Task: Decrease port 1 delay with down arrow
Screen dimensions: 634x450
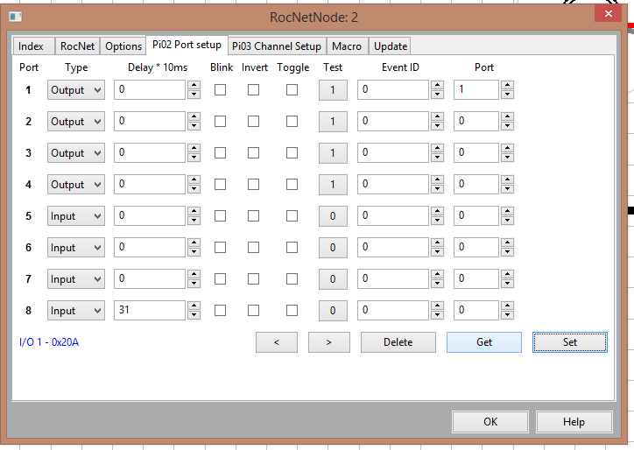Action: (x=194, y=95)
